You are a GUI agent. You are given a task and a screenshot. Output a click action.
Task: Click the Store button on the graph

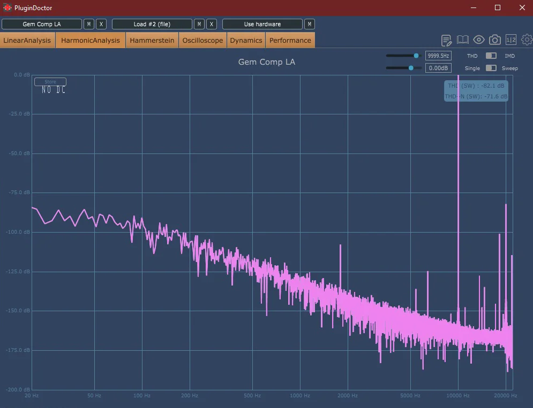click(50, 82)
